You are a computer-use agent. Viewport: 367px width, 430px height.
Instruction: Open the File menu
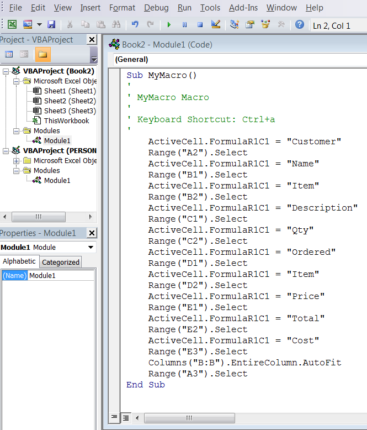pyautogui.click(x=15, y=8)
